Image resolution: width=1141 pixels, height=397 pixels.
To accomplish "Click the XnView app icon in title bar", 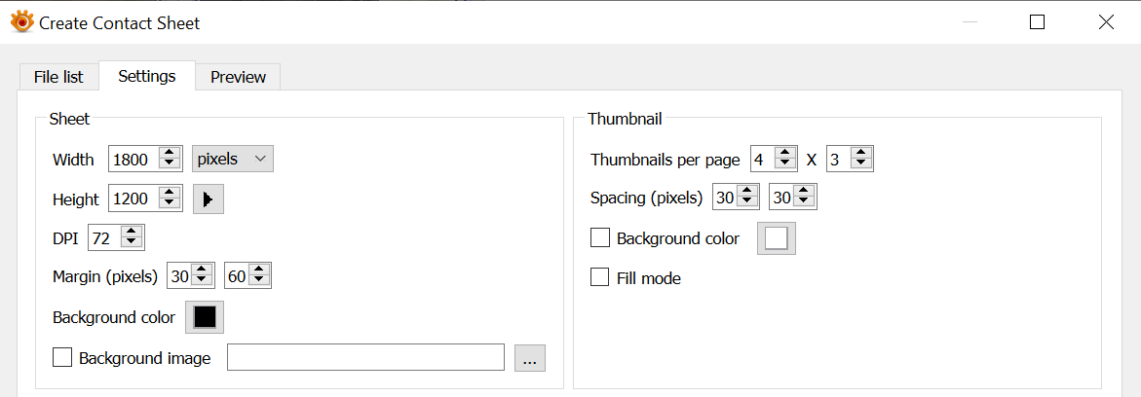I will point(21,21).
